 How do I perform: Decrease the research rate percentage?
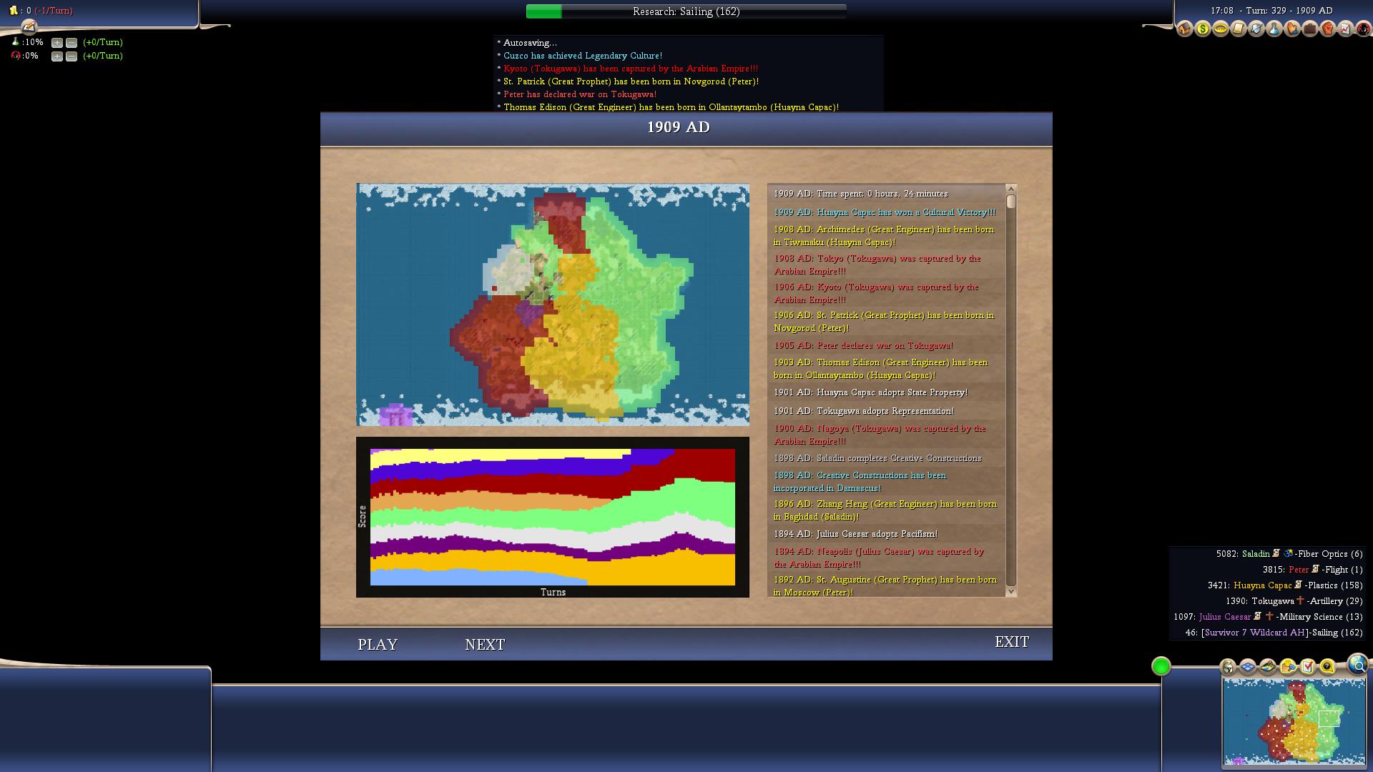(x=72, y=43)
